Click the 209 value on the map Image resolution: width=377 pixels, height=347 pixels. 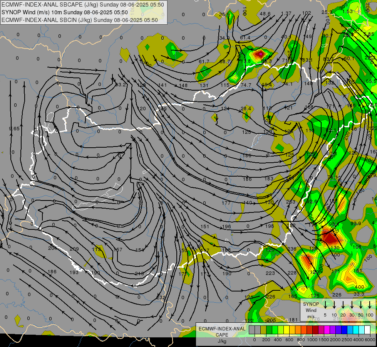click(74, 249)
